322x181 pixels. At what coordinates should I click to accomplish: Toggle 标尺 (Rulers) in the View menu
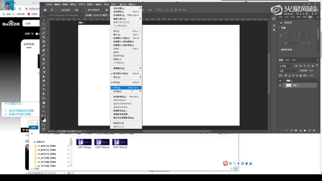(x=117, y=82)
